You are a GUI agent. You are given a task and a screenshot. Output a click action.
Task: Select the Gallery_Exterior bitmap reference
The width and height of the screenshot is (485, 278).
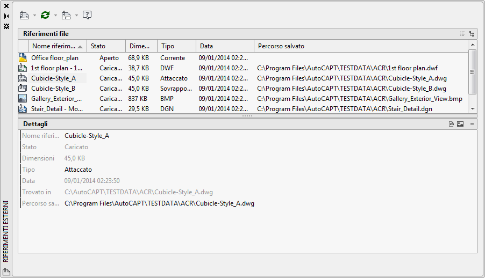click(56, 99)
